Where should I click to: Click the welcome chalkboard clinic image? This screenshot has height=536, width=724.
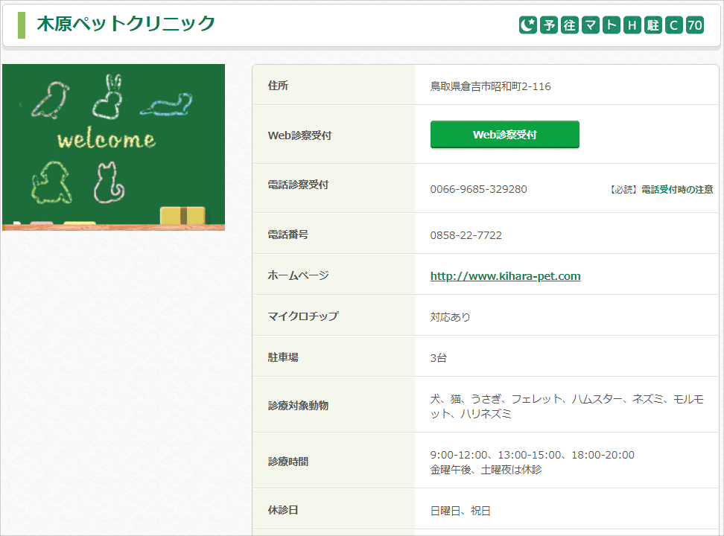pos(113,147)
